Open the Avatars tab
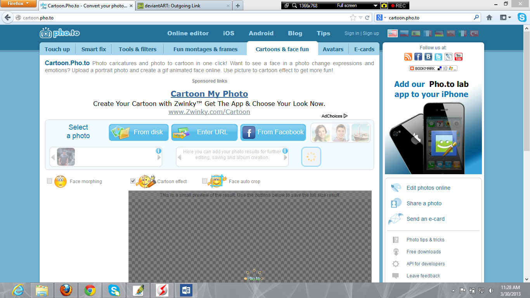The image size is (530, 298). pos(333,49)
